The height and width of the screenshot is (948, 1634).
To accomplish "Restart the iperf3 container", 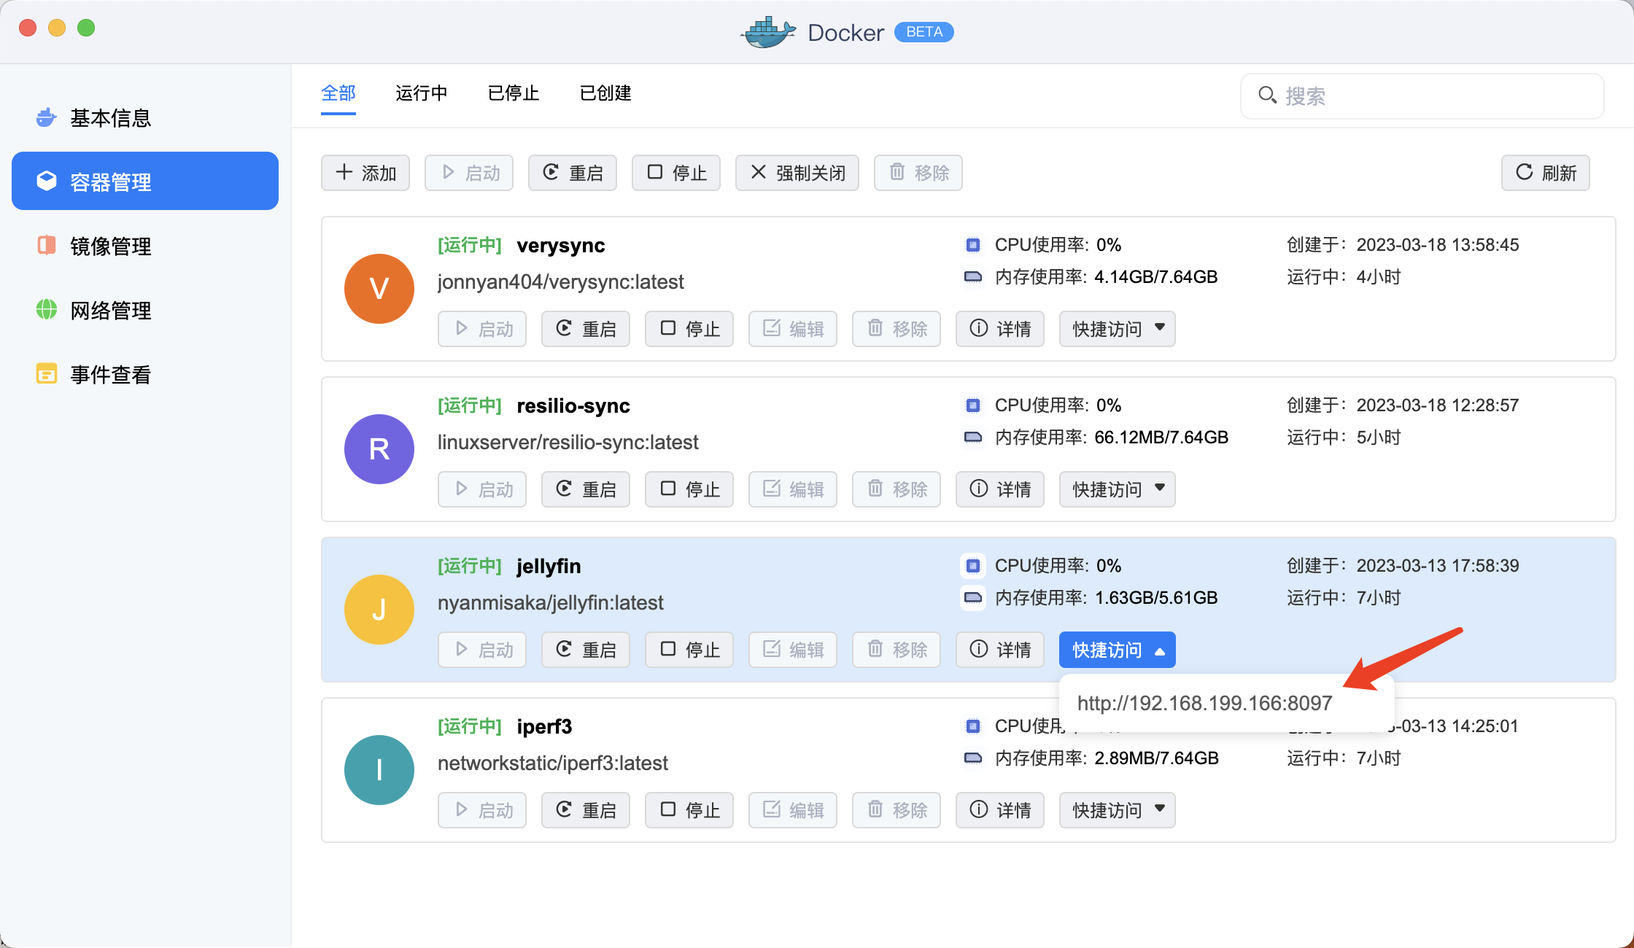I will point(586,810).
